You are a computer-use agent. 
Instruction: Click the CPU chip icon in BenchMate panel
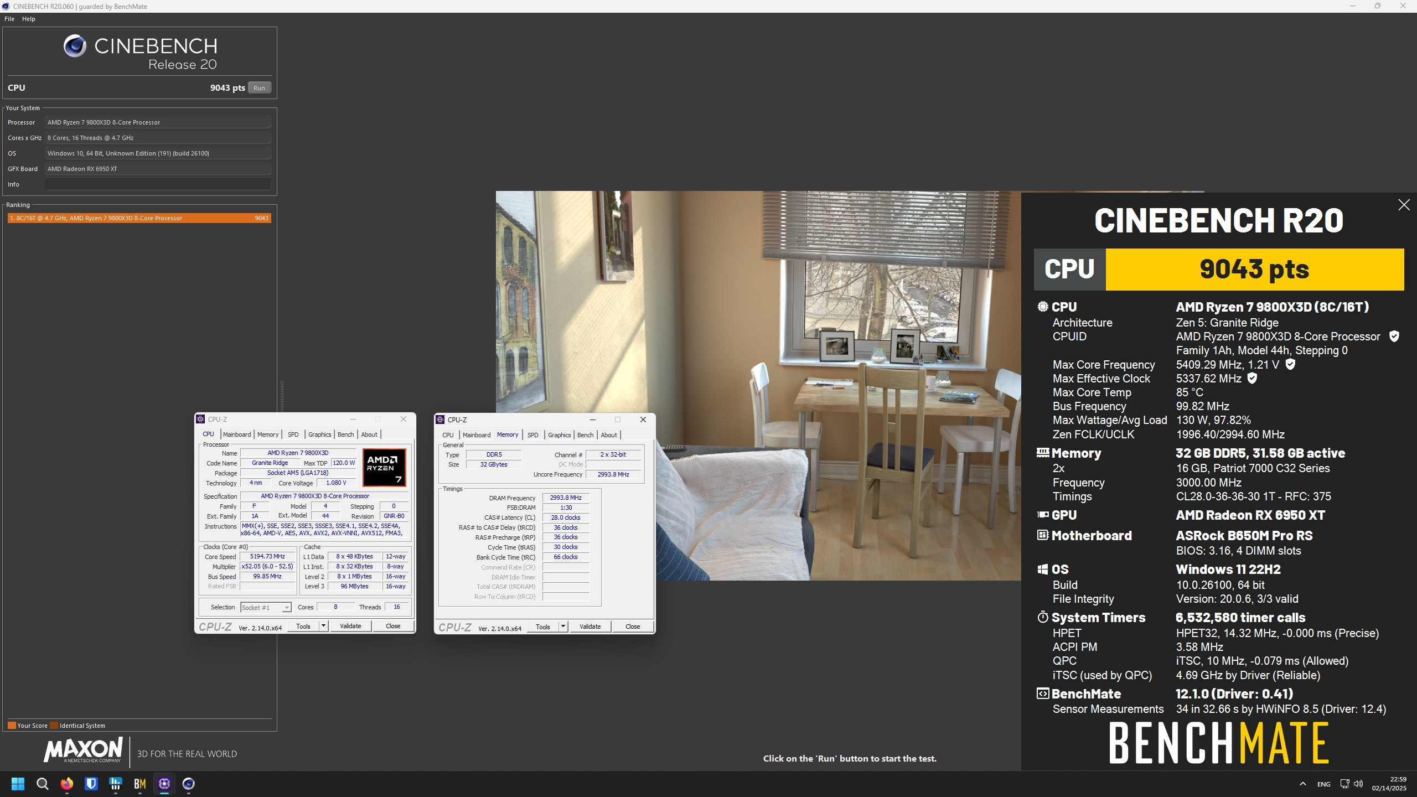pyautogui.click(x=1043, y=307)
